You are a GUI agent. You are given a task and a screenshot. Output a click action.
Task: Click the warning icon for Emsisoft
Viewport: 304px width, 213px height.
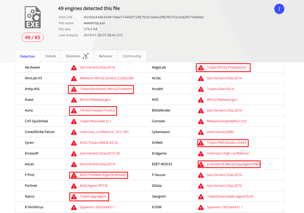(x=74, y=153)
